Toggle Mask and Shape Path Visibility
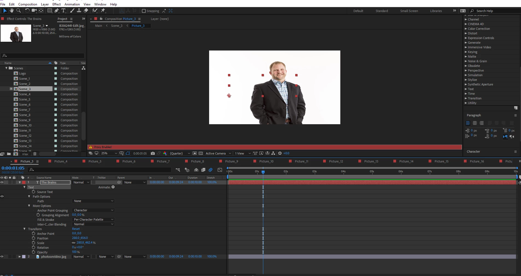 [128, 153]
